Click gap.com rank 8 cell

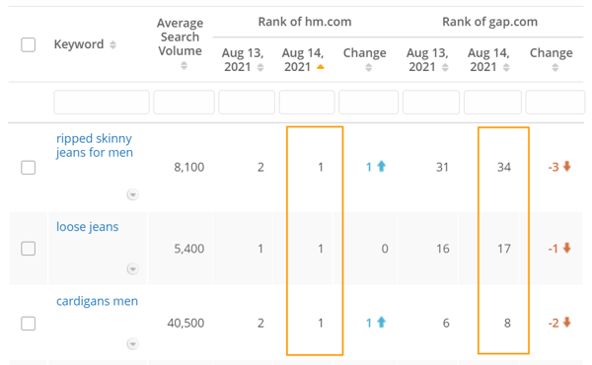507,324
